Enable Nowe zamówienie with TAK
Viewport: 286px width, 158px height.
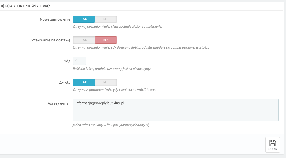click(84, 19)
